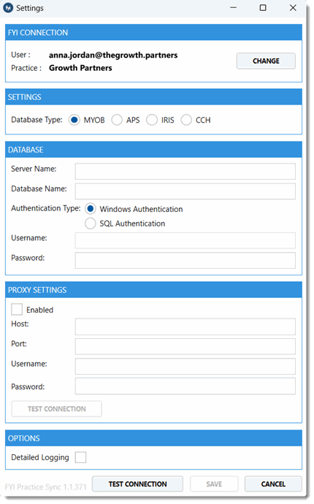Click the SETTINGS section header
Viewport: 314px width, 504px height.
[x=153, y=97]
